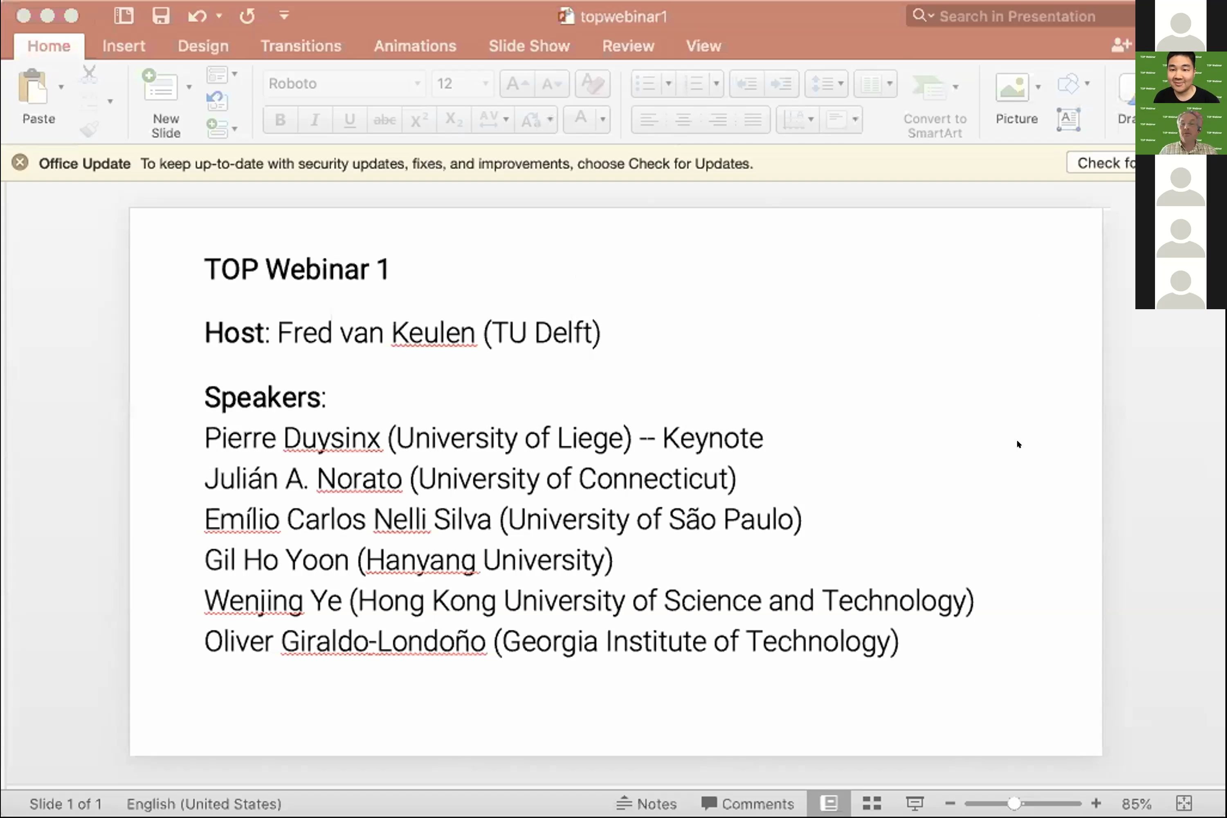Click the Cut scissors icon
This screenshot has height=818, width=1227.
pyautogui.click(x=89, y=74)
